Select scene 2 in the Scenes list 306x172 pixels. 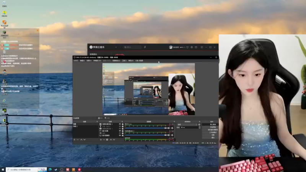[x=85, y=127]
